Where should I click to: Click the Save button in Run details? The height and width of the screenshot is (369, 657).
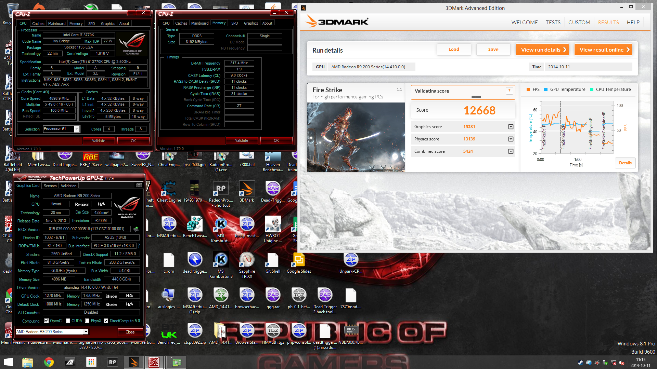[493, 50]
